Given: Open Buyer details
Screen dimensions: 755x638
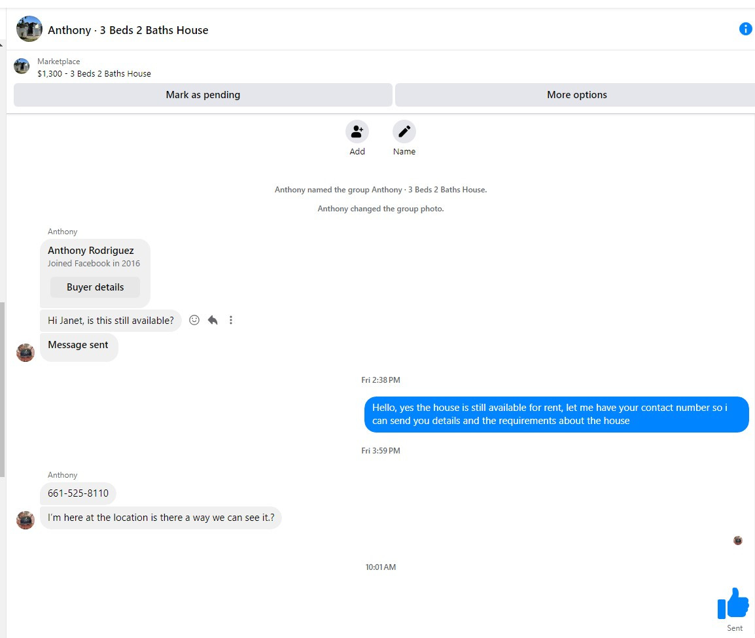Looking at the screenshot, I should pyautogui.click(x=95, y=287).
